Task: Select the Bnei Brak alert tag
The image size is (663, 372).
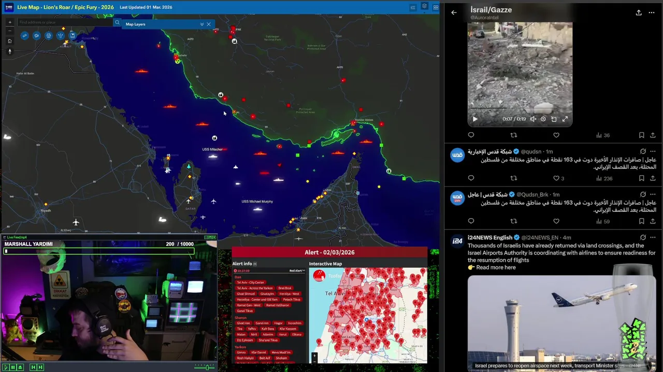Action: [284, 288]
